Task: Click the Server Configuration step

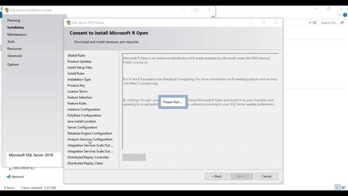Action: tap(82, 127)
